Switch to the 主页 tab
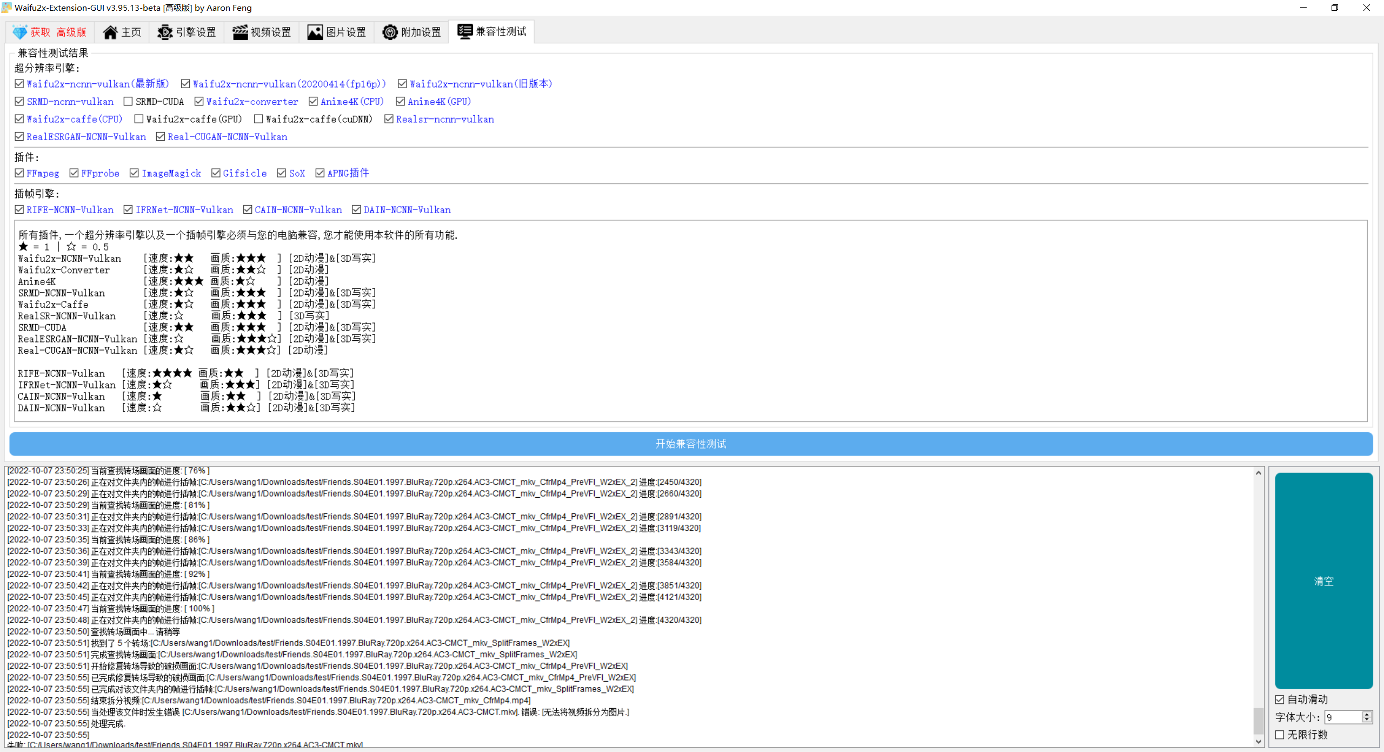The height and width of the screenshot is (752, 1384). pos(122,32)
